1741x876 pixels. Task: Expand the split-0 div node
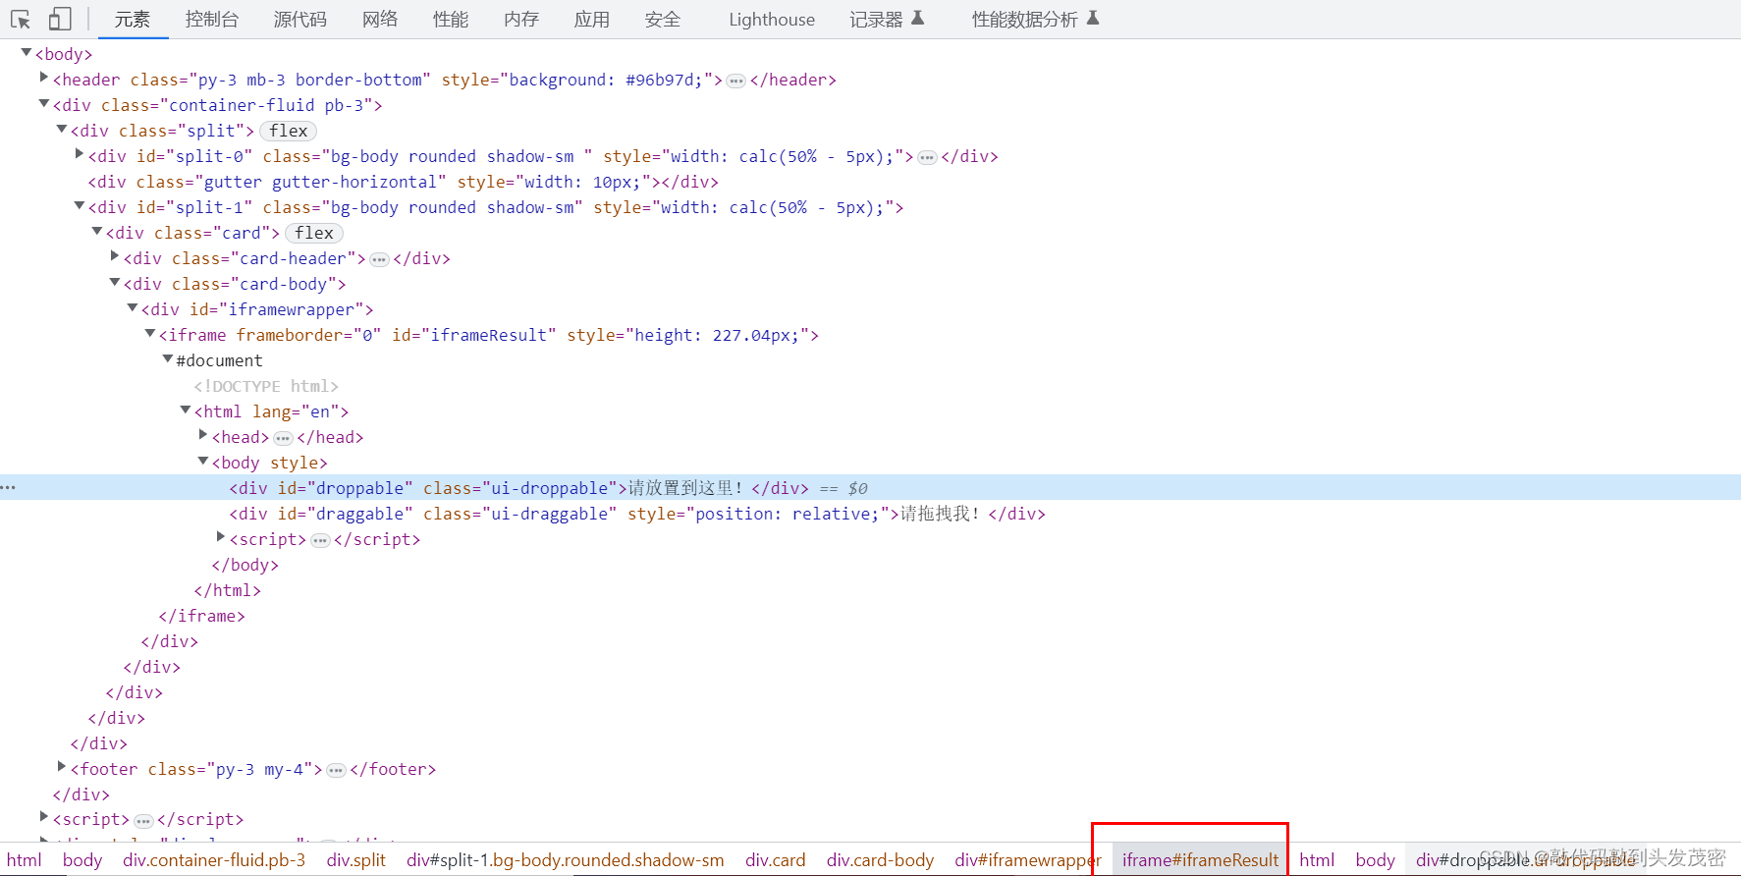[80, 154]
